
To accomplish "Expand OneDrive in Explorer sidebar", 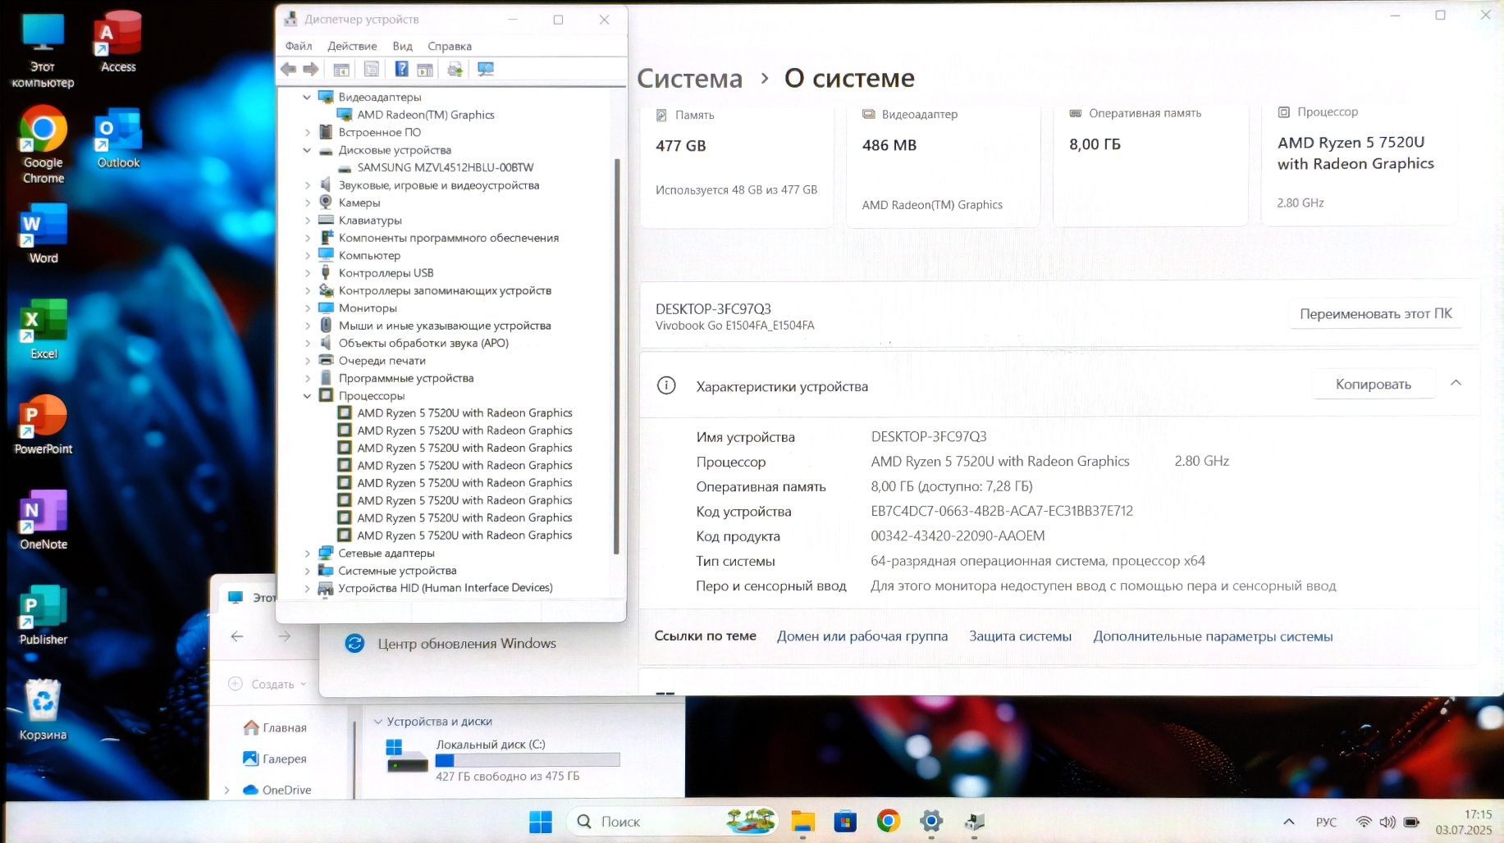I will coord(227,791).
